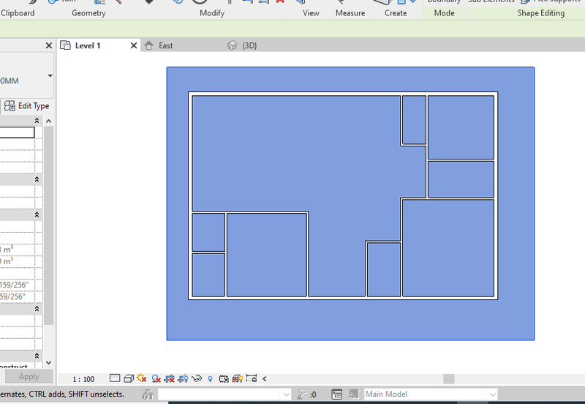
Task: Click the Clipboard panel label
Action: tap(18, 13)
